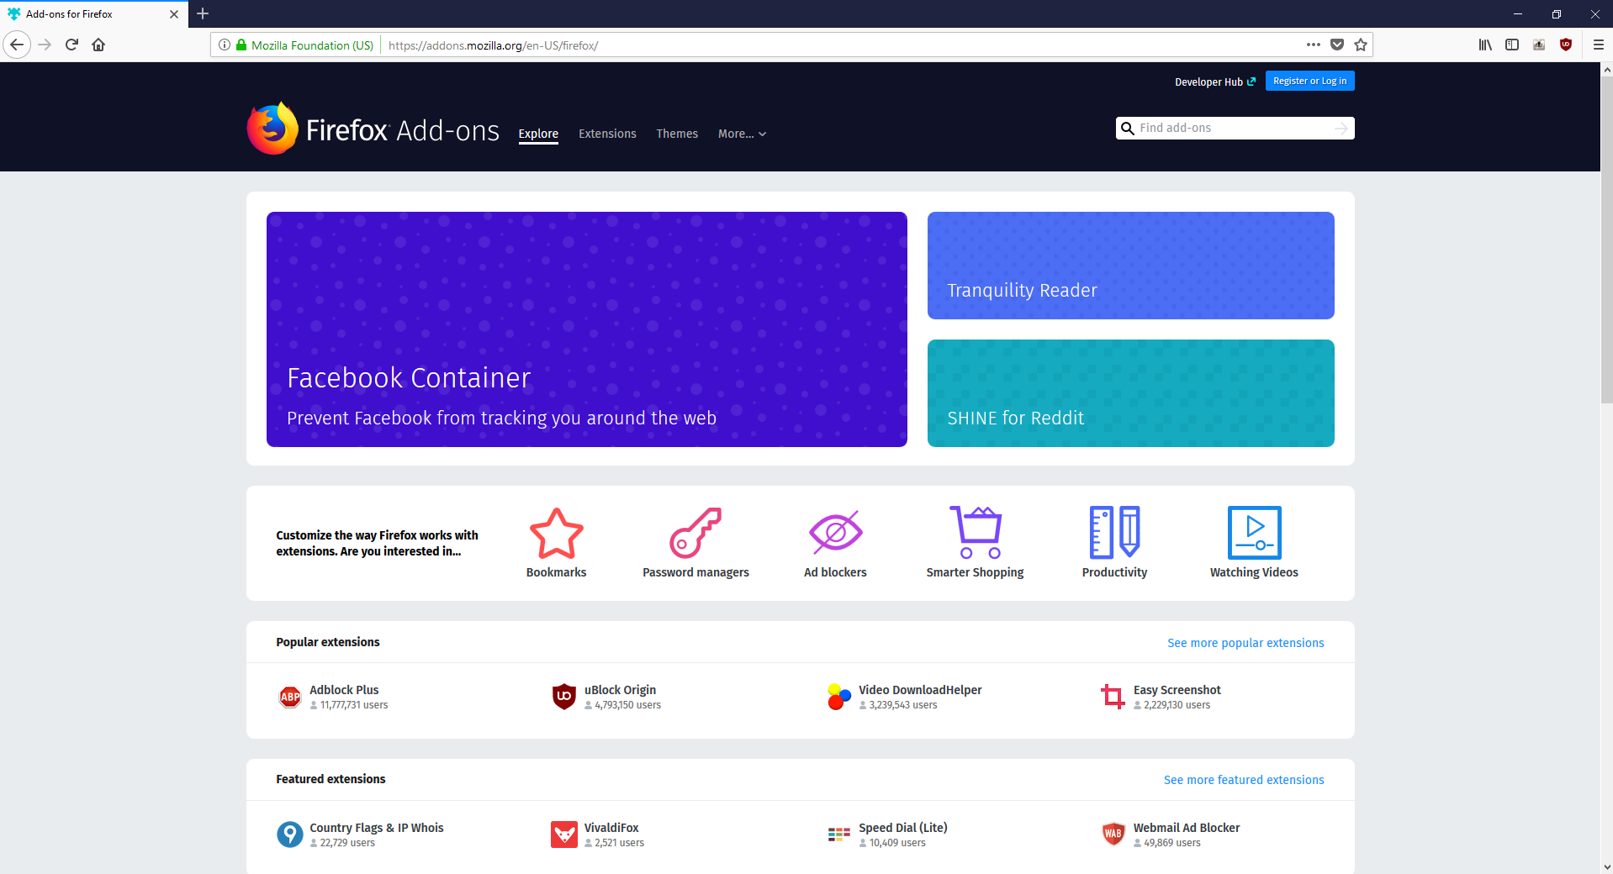Click the uBlock Origin extension logo
This screenshot has width=1613, height=874.
click(x=563, y=696)
